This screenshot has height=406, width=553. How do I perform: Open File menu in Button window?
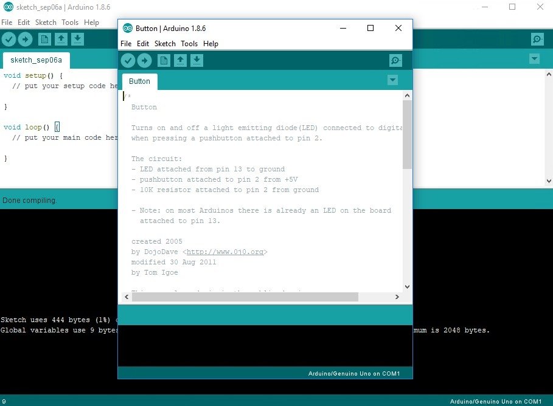pos(126,44)
